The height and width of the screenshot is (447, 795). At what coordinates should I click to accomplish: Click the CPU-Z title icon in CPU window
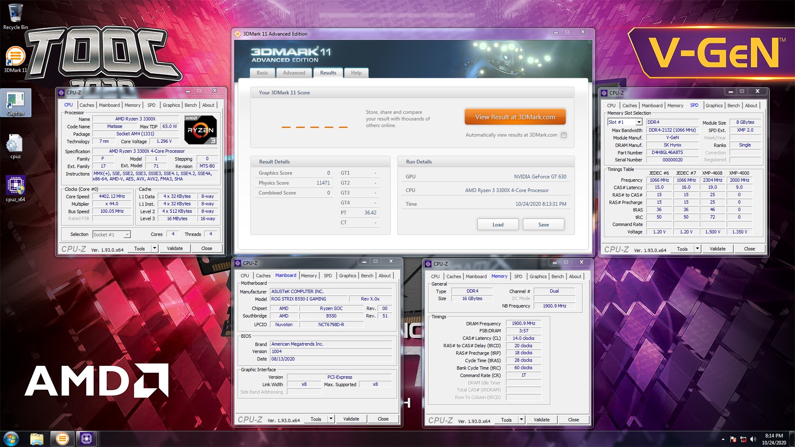(x=61, y=92)
